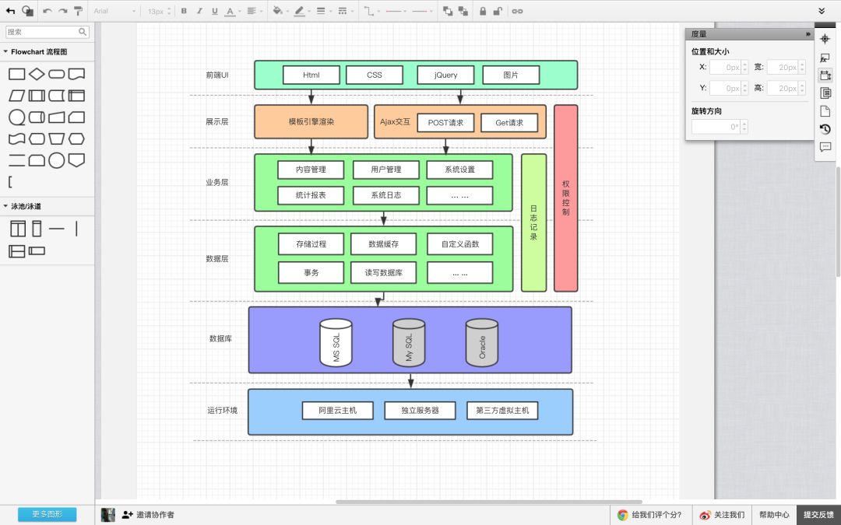Image resolution: width=841 pixels, height=525 pixels.
Task: Click the 提交反馈 feedback button
Action: [818, 515]
